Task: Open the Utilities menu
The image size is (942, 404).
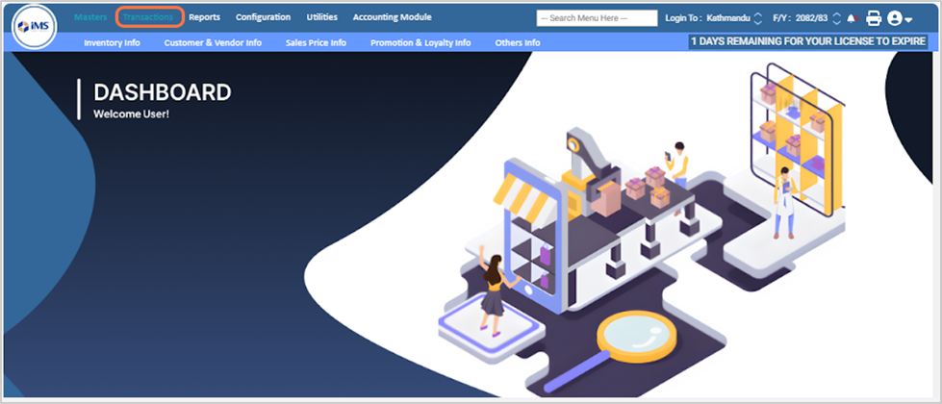Action: (x=321, y=17)
